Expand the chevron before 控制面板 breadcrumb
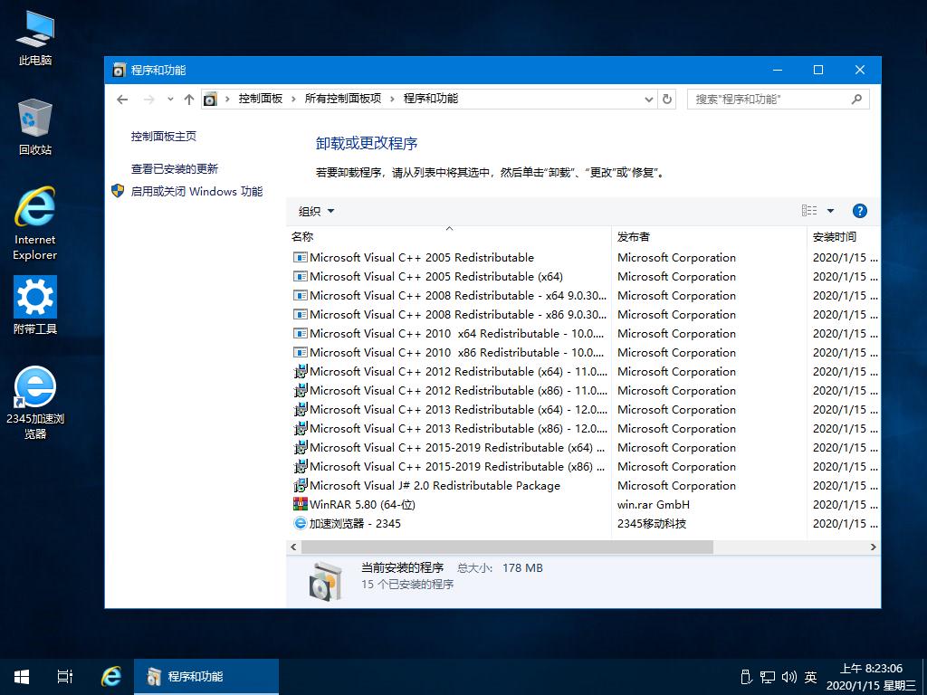 coord(227,99)
